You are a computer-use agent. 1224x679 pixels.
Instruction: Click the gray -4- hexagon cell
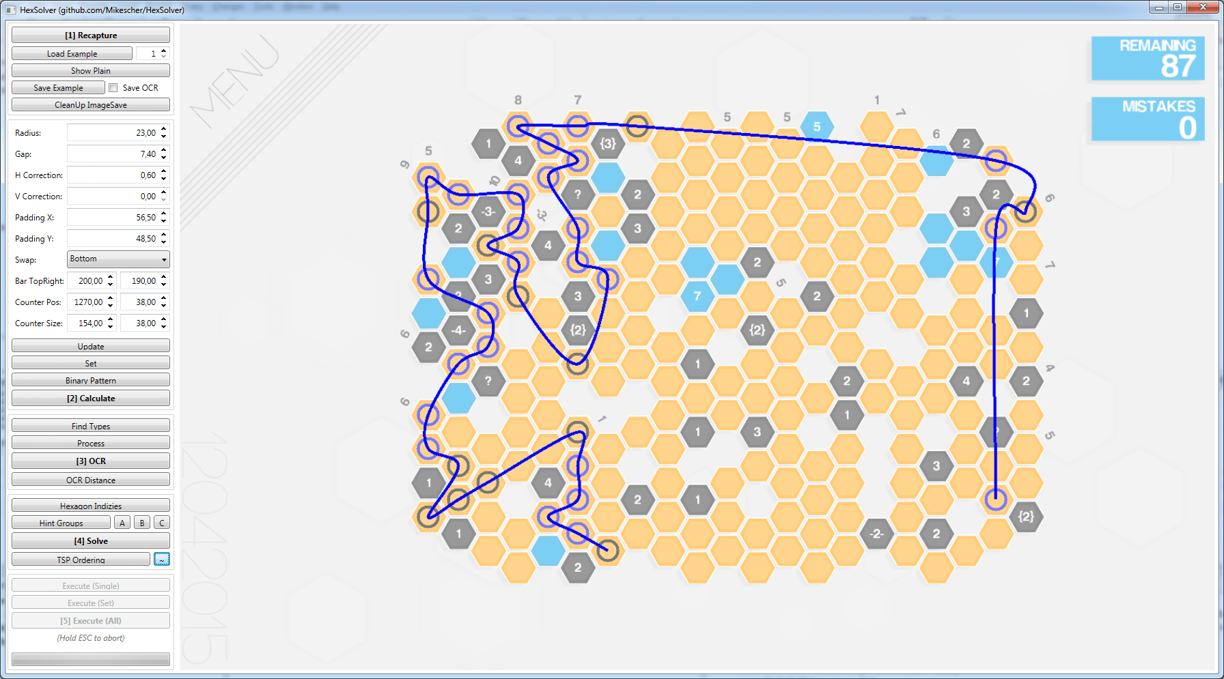coord(458,330)
